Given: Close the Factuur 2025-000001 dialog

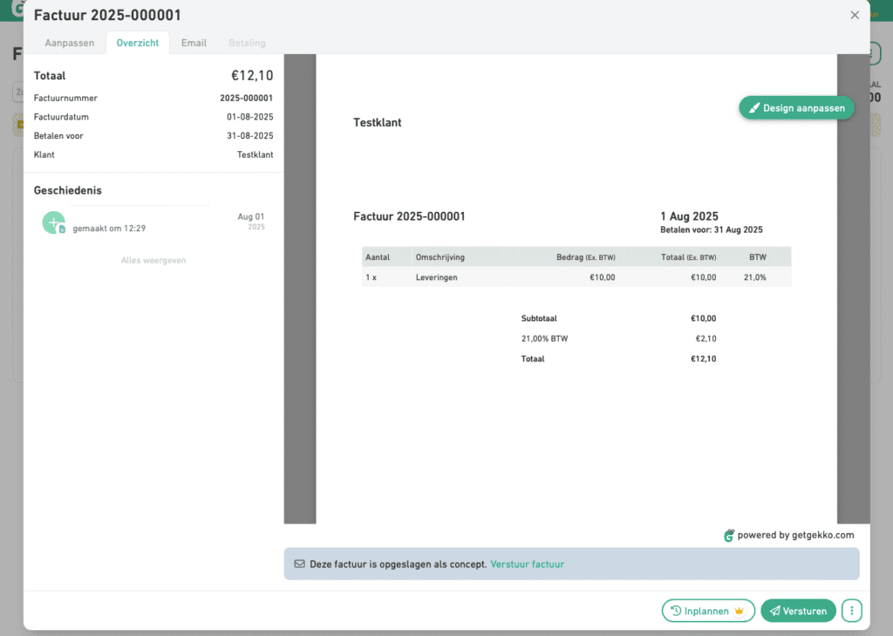Looking at the screenshot, I should coord(855,15).
